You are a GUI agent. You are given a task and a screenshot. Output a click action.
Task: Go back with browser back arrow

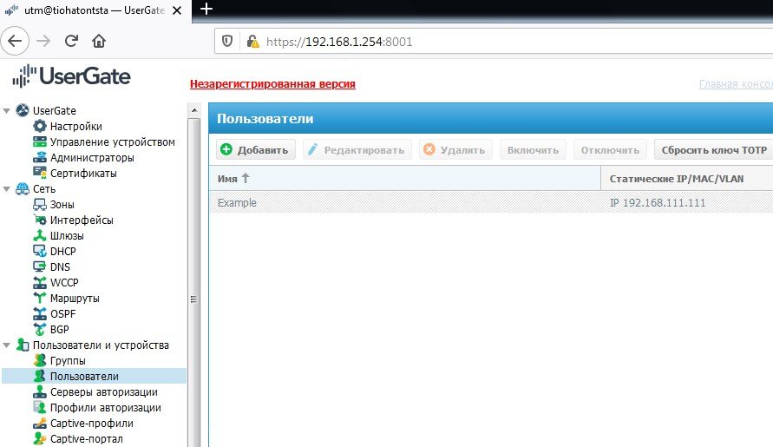(15, 41)
